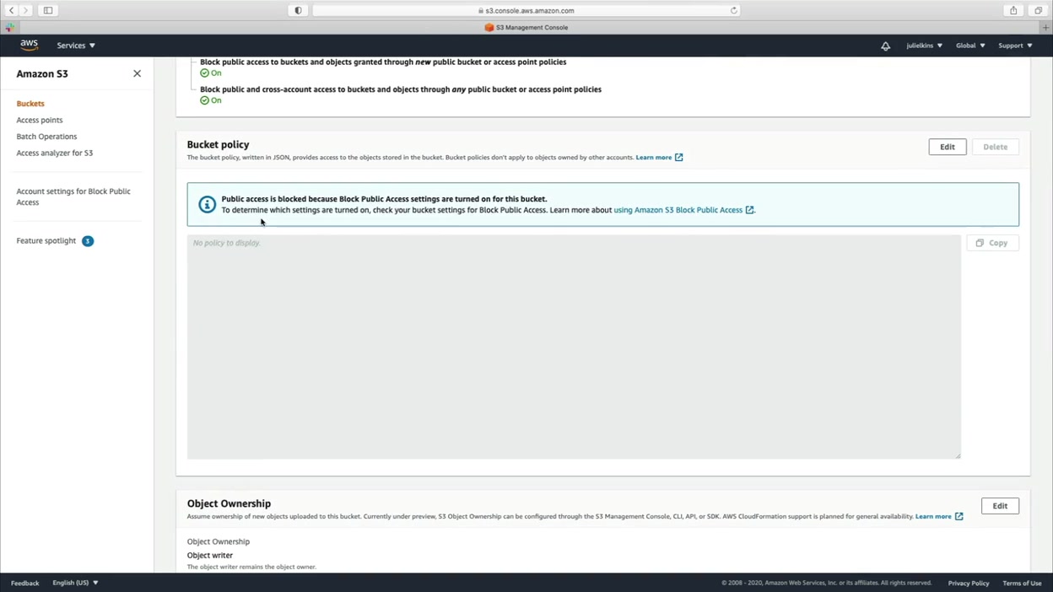Click inside the empty policy text area
Viewport: 1053px width, 592px height.
tap(574, 347)
